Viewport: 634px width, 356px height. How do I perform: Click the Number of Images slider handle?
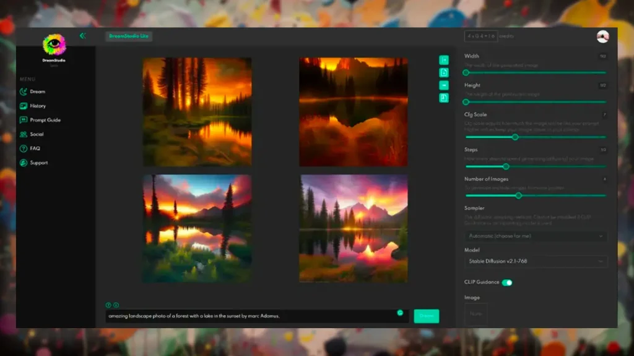point(518,195)
